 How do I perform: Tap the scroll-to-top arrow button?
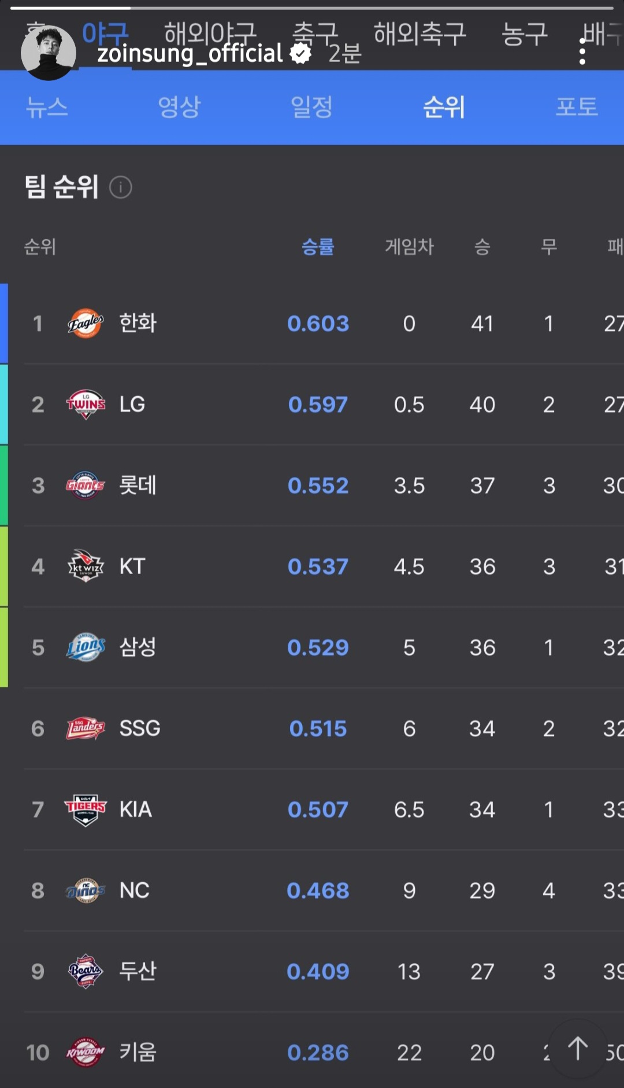(577, 1049)
